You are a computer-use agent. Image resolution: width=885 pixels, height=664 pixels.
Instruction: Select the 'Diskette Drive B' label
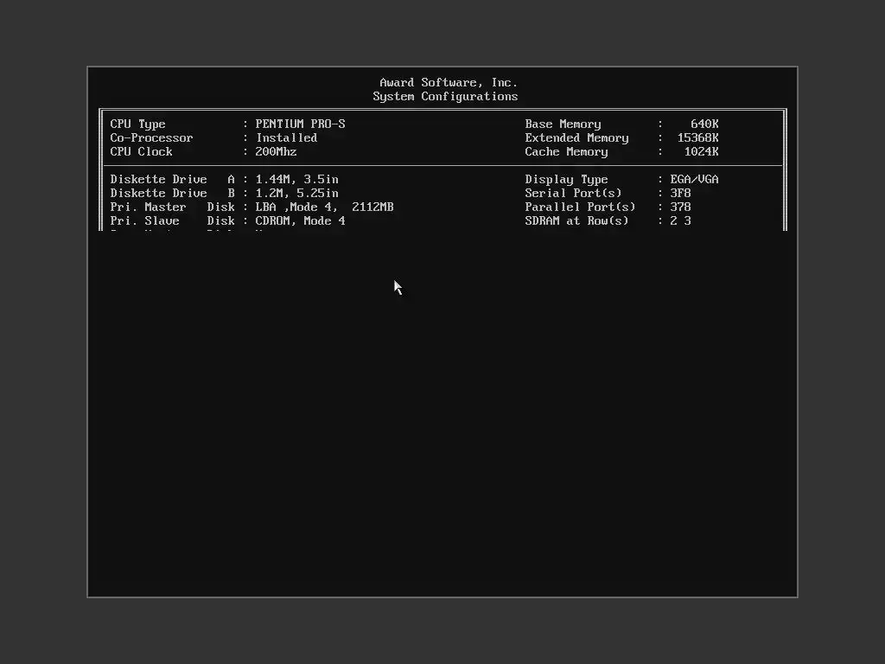(172, 193)
